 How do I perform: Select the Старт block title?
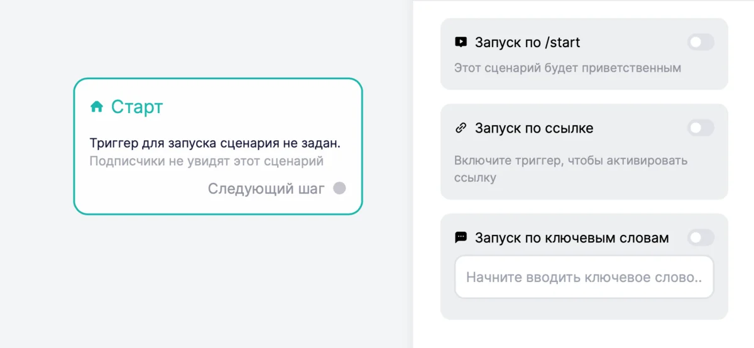coord(137,107)
